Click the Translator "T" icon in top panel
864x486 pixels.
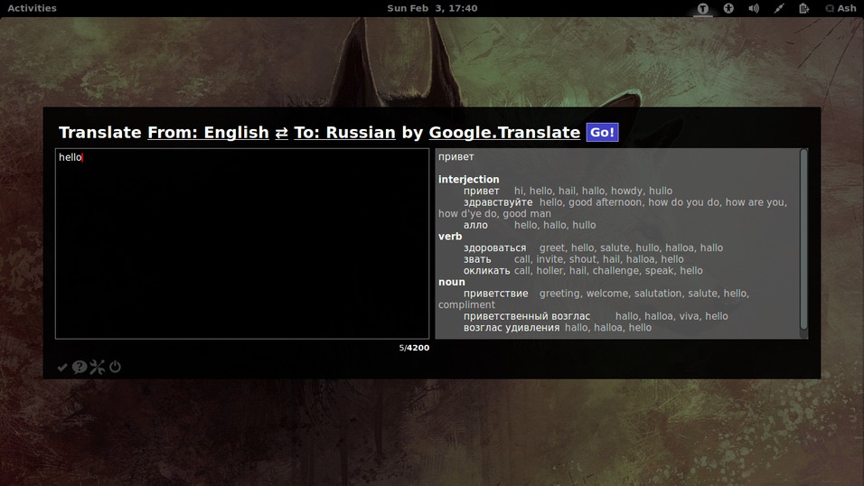pyautogui.click(x=702, y=8)
